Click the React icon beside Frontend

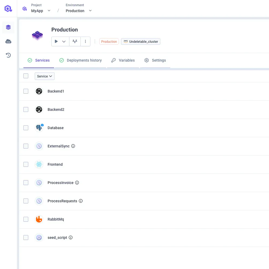(x=39, y=164)
